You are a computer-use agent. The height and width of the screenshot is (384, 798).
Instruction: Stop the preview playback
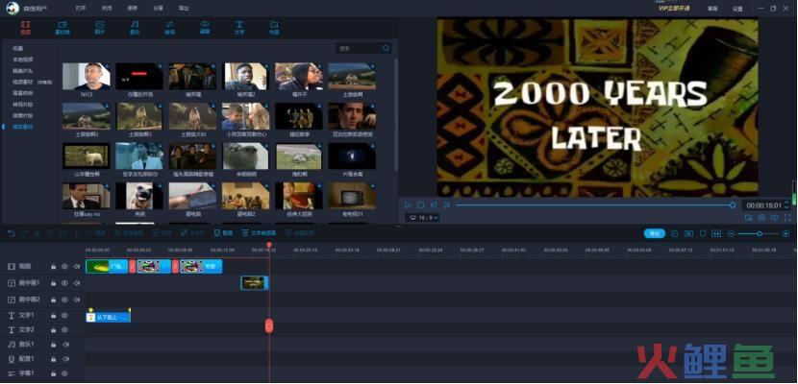[x=421, y=204]
